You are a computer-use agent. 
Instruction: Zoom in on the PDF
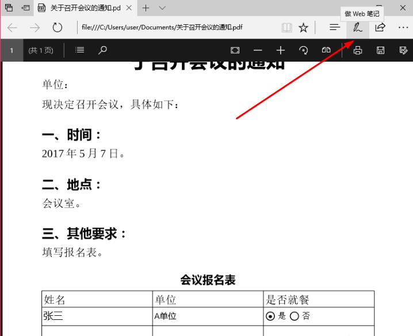point(281,50)
